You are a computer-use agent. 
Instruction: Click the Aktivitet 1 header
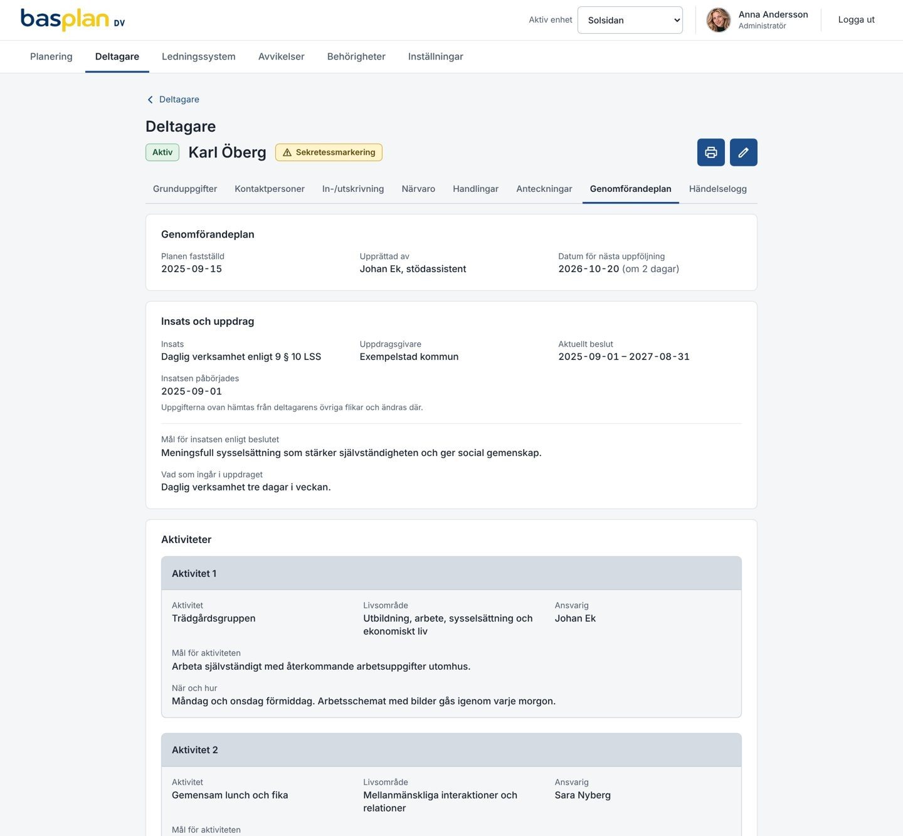(x=451, y=573)
